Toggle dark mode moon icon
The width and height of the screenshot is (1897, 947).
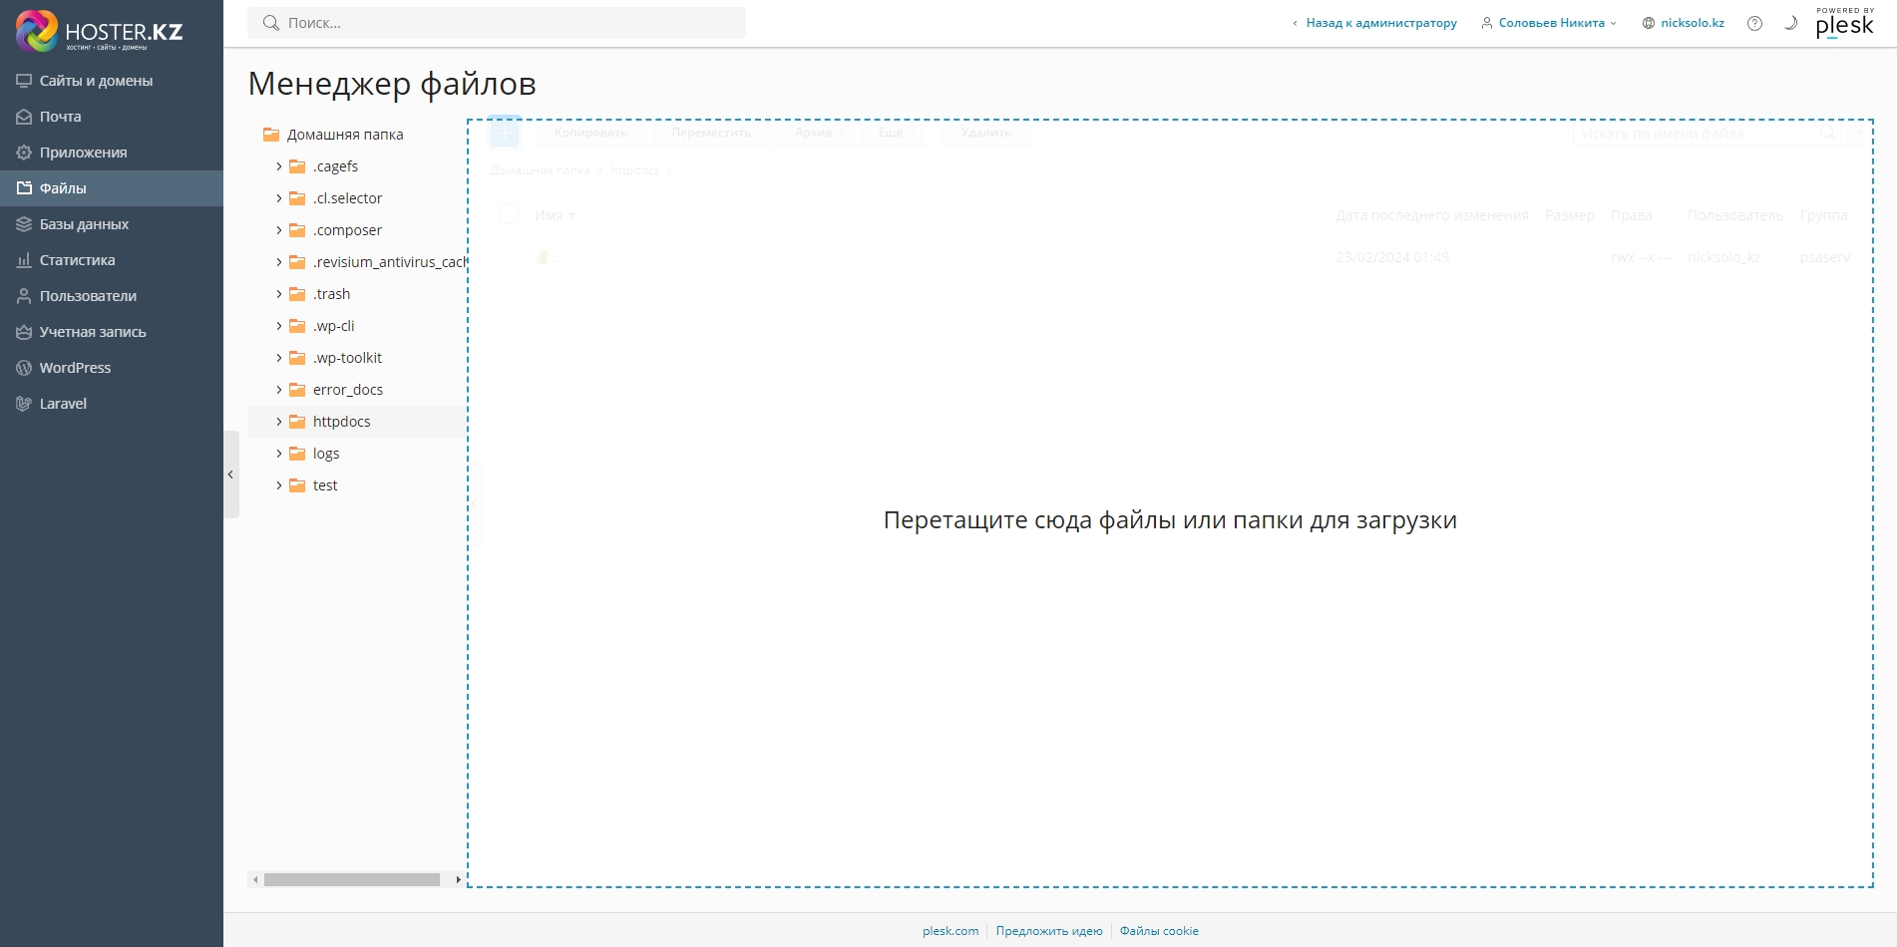click(x=1790, y=23)
